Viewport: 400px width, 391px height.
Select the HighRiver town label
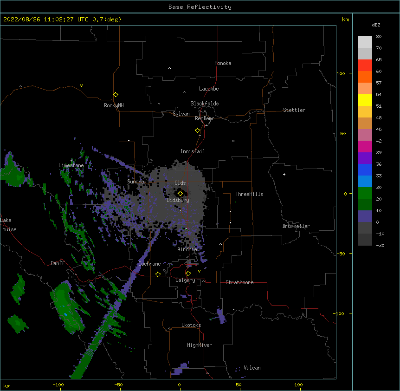200,345
